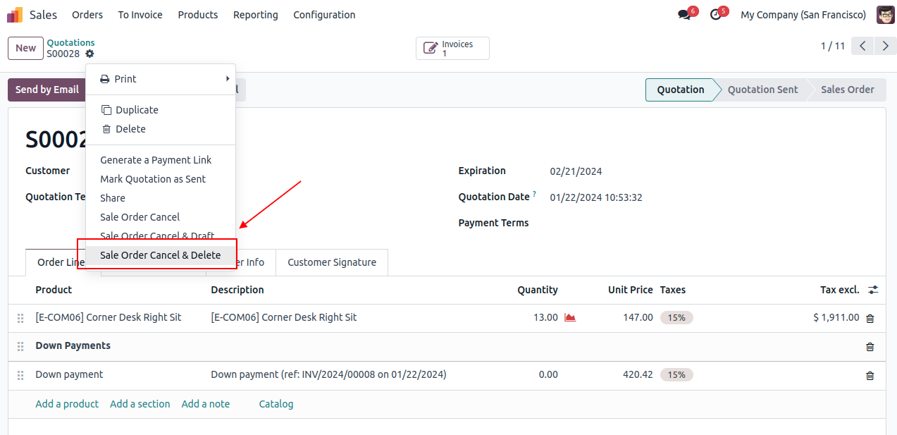Click the column settings icon next to Tax excl.
This screenshot has height=435, width=897.
(x=873, y=290)
